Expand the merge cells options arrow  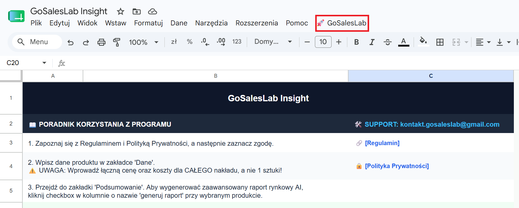point(466,42)
